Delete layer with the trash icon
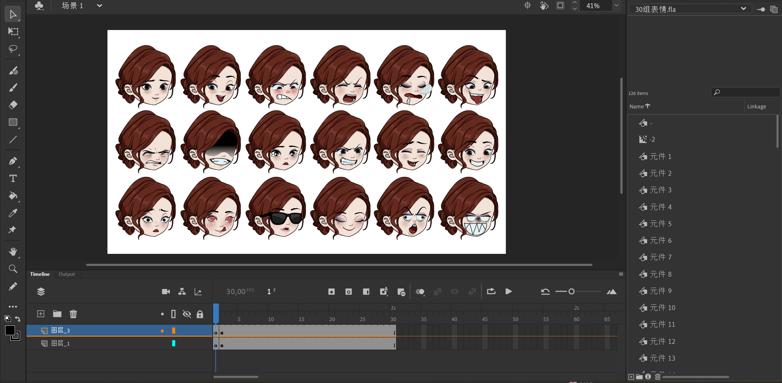Screen dimensions: 782x383 click(x=73, y=314)
